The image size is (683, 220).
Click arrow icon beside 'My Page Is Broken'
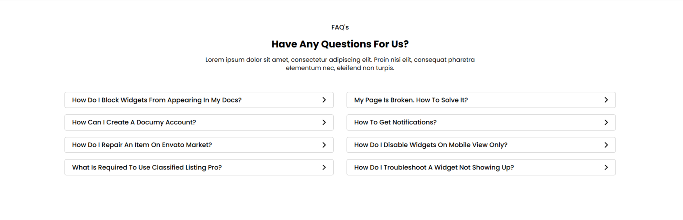[x=606, y=100]
